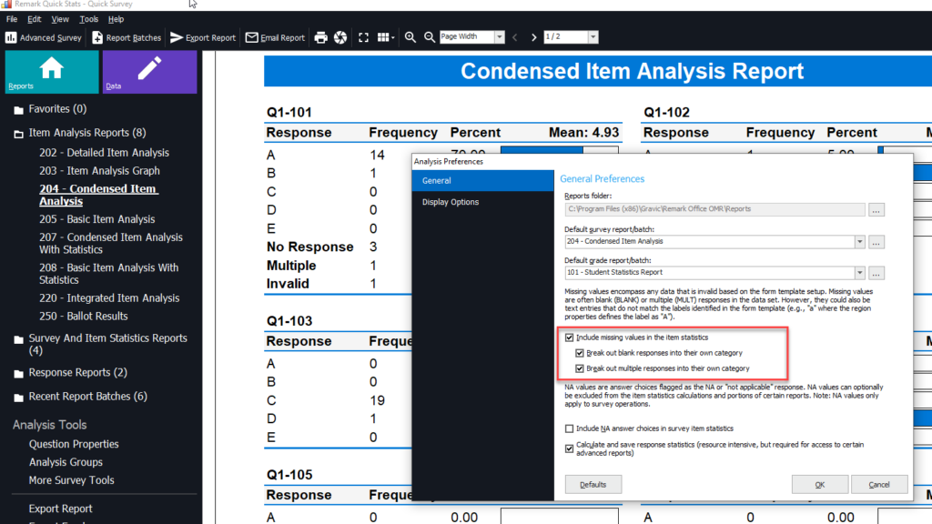Toggle Calculate and save response statistics
Screen dimensions: 932x524
570,448
